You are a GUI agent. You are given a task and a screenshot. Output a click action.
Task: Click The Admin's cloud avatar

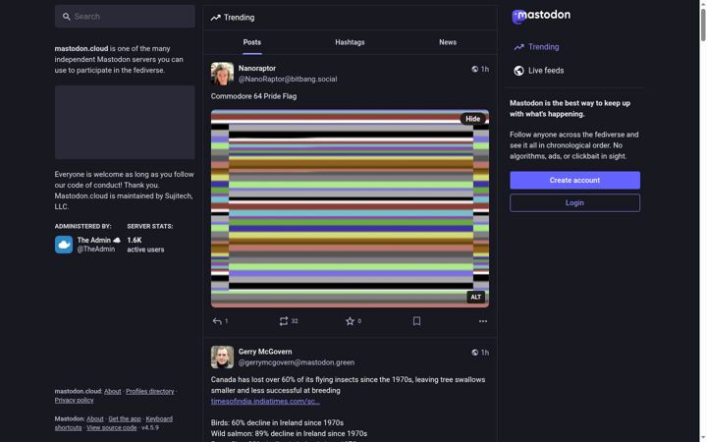(64, 245)
